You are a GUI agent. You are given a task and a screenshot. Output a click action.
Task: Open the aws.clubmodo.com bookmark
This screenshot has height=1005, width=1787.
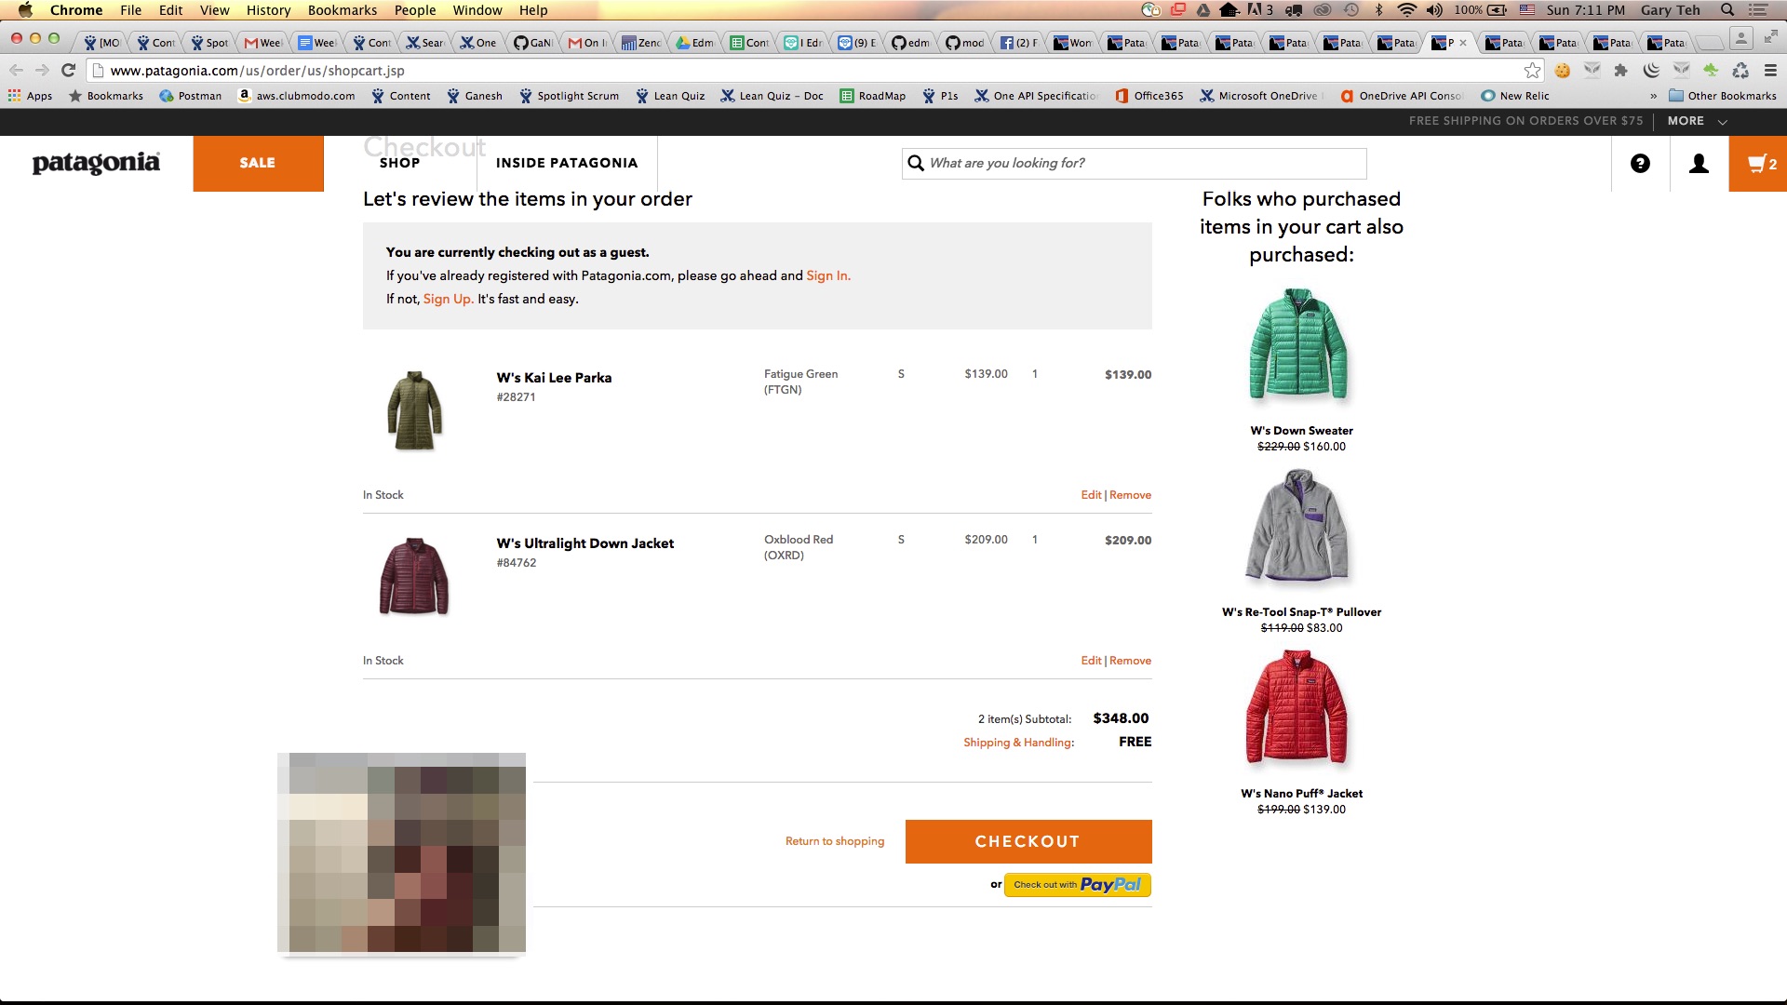tap(297, 96)
